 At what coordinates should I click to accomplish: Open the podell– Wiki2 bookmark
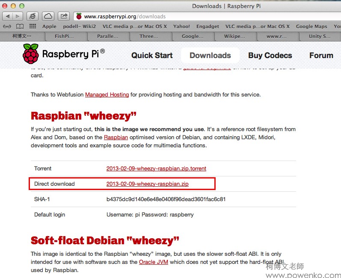coord(80,26)
